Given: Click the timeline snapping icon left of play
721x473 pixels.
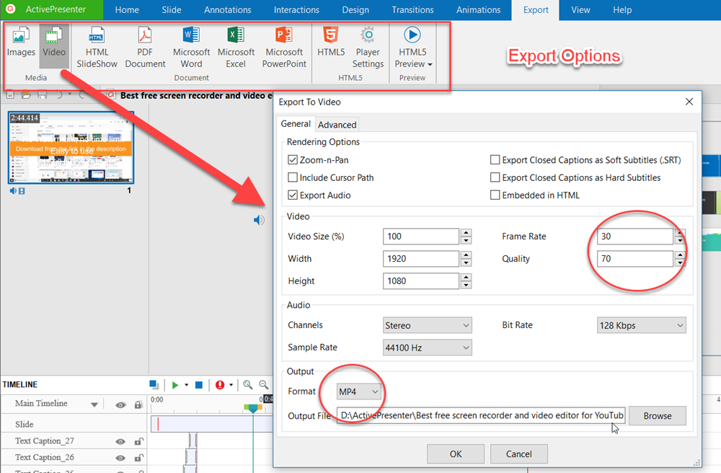Looking at the screenshot, I should click(154, 385).
